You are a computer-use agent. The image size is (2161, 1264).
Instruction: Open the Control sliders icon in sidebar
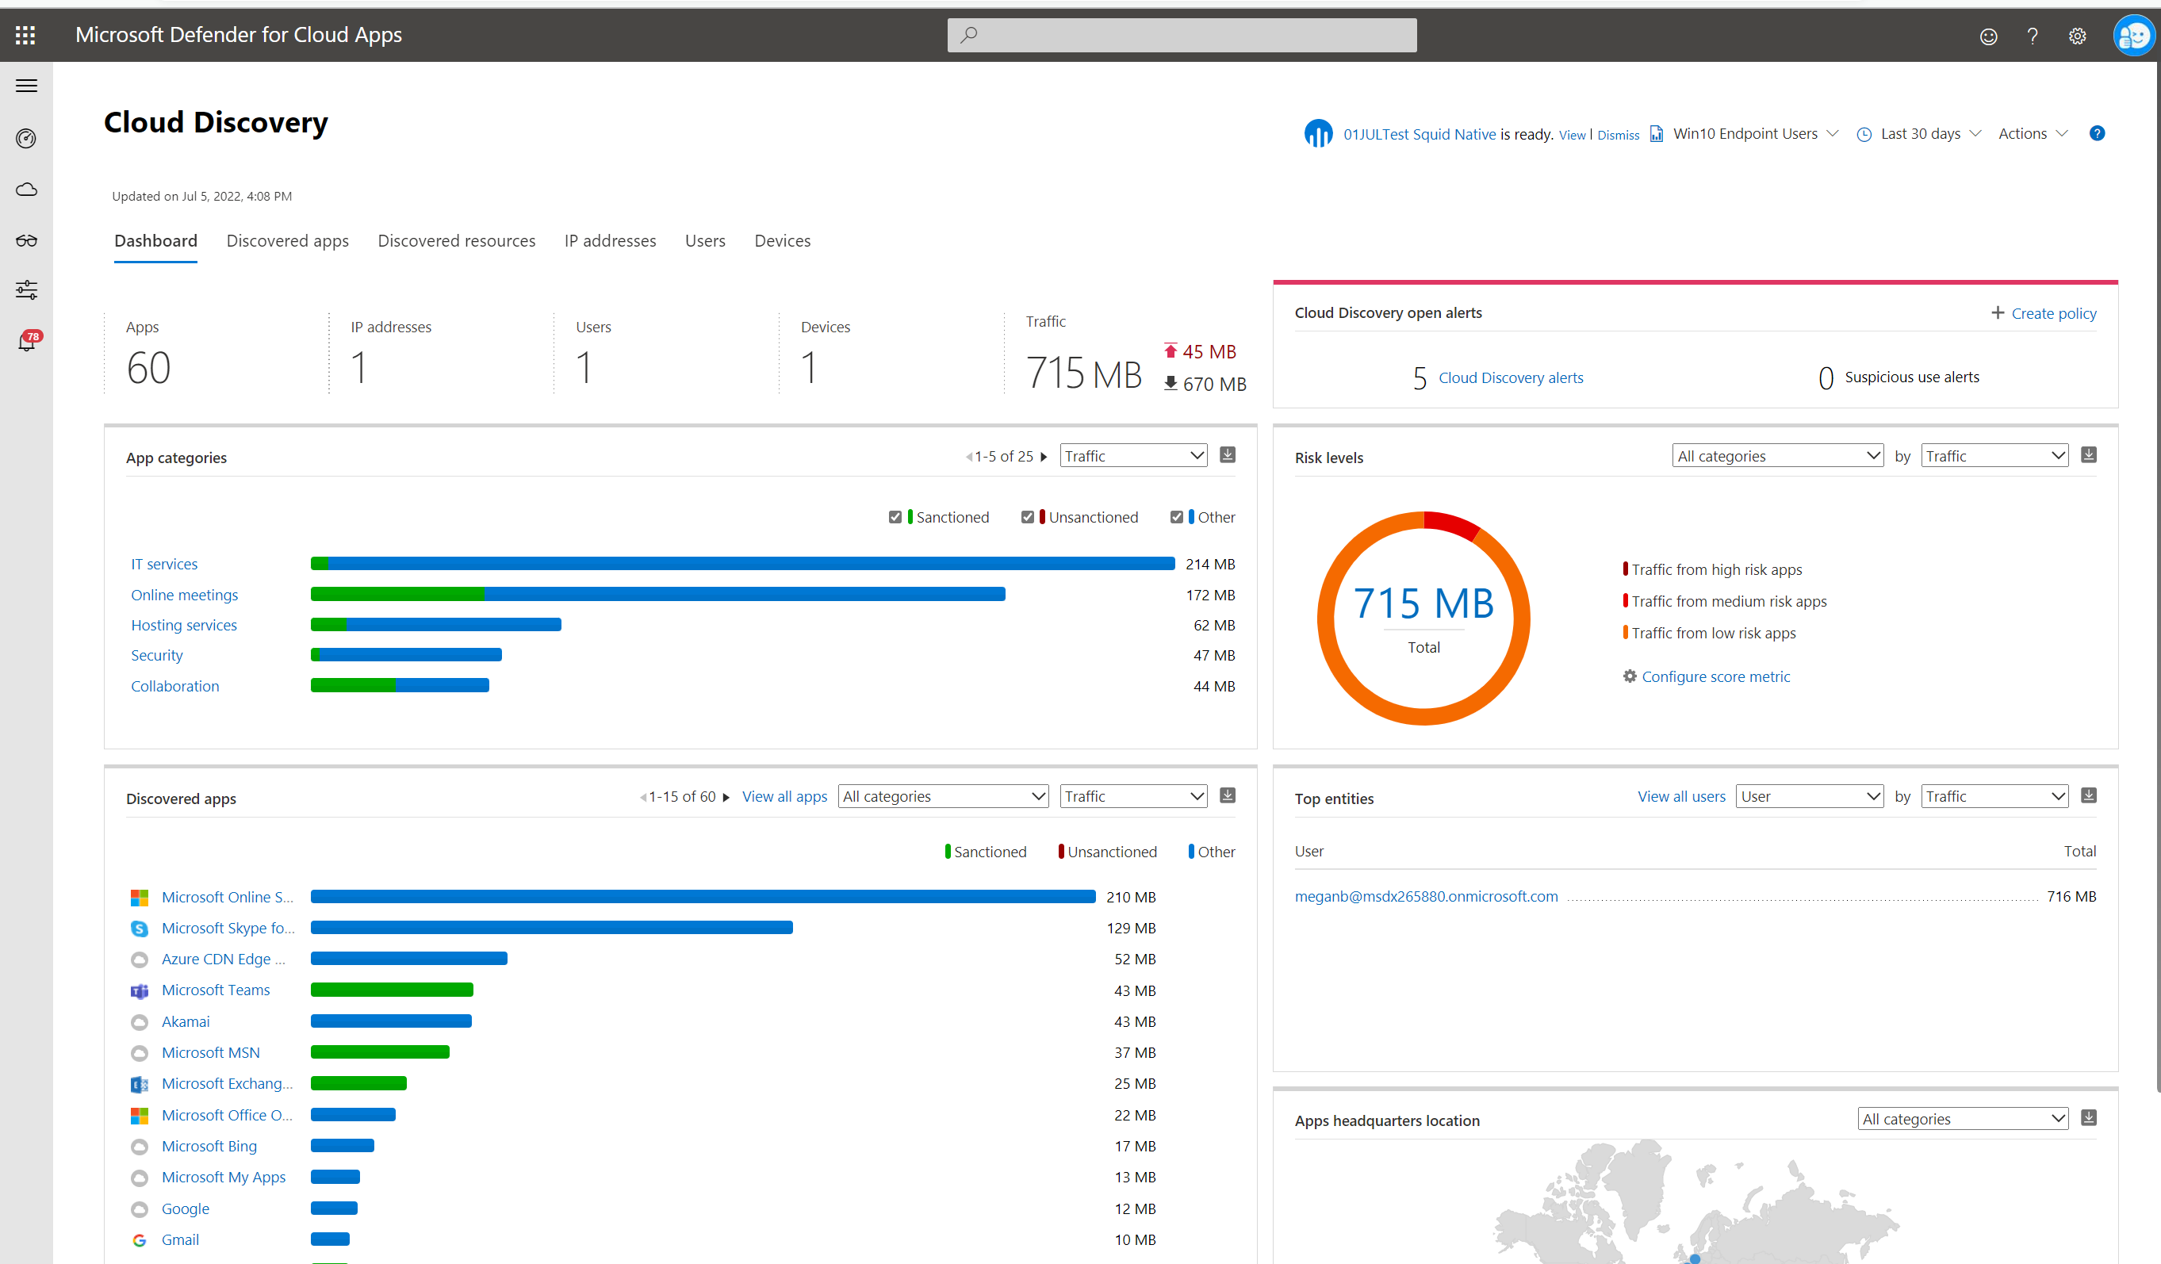click(x=27, y=290)
